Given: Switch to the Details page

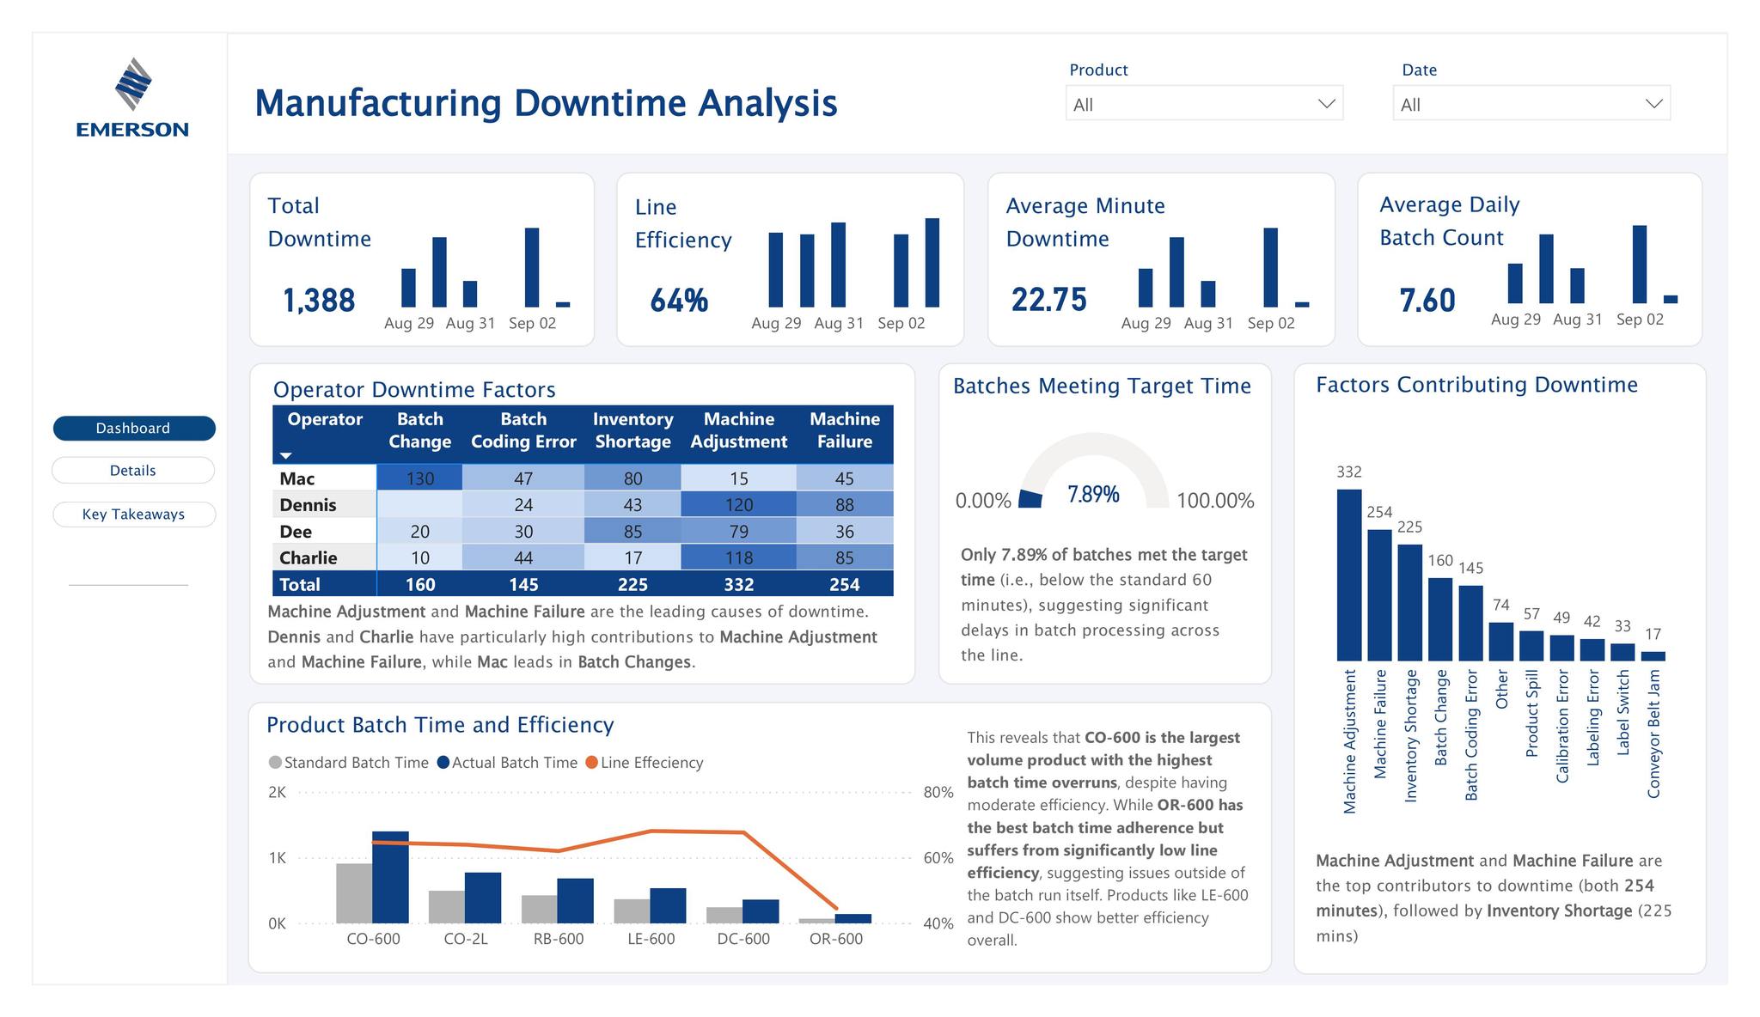Looking at the screenshot, I should [133, 471].
